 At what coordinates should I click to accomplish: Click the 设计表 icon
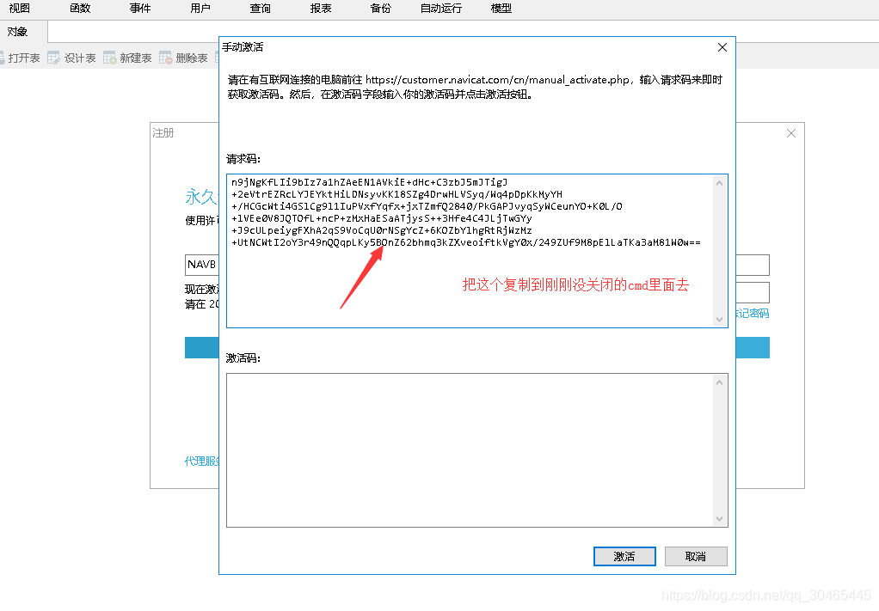[x=54, y=58]
